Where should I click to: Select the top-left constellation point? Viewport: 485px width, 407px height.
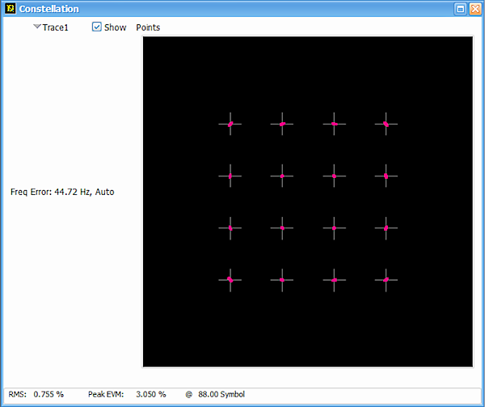[x=230, y=124]
